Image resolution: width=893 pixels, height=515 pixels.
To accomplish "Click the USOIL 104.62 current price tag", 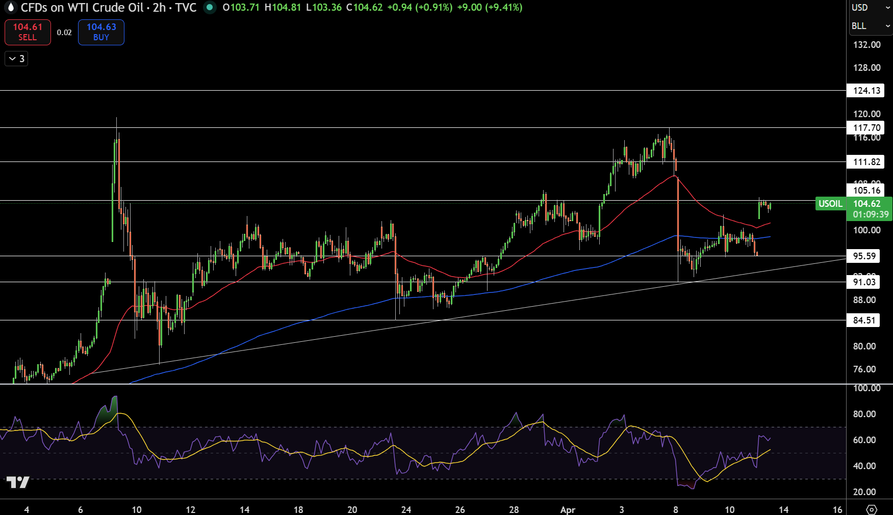I will click(854, 204).
